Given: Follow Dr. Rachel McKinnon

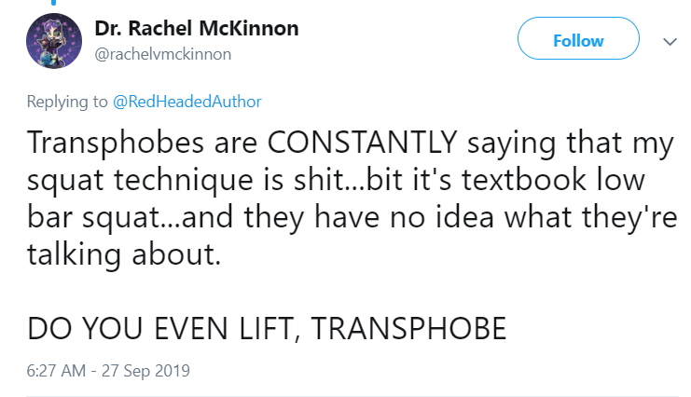Looking at the screenshot, I should pos(578,38).
